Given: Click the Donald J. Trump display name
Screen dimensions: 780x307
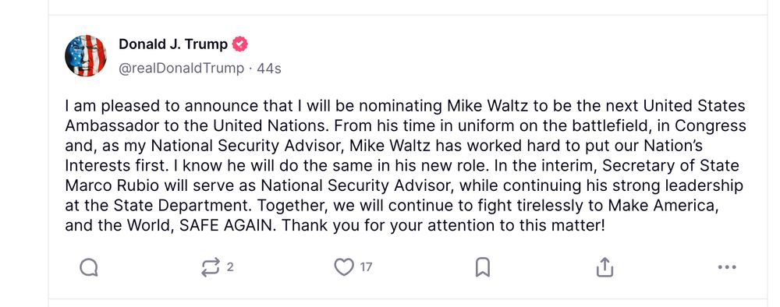Looking at the screenshot, I should (x=173, y=44).
